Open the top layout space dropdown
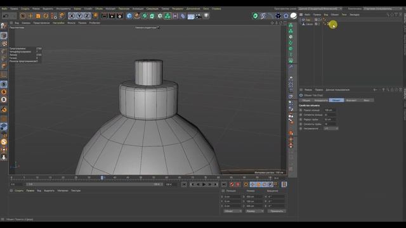406x228 pixels. tap(320, 8)
